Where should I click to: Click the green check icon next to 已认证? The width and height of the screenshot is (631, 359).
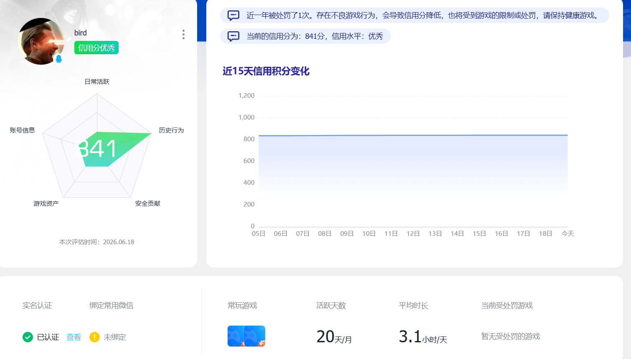pos(28,337)
